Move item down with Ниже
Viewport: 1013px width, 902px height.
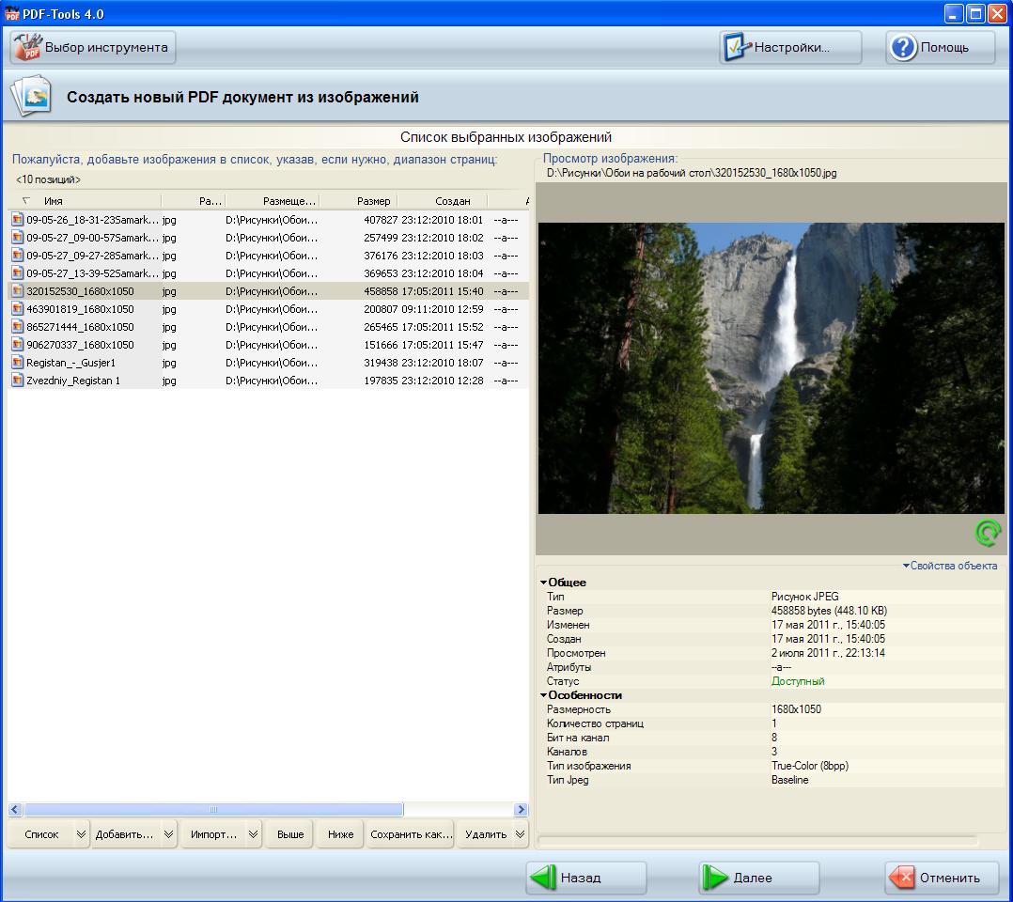pos(340,834)
